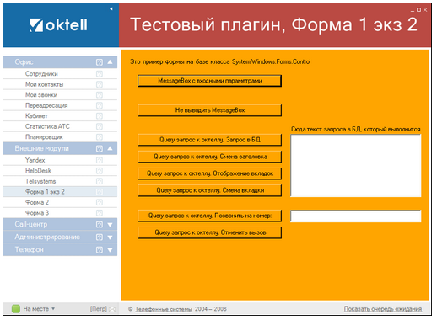This screenshot has width=437, height=320.
Task: Click the help icon beside Форма 3
Action: (100, 213)
